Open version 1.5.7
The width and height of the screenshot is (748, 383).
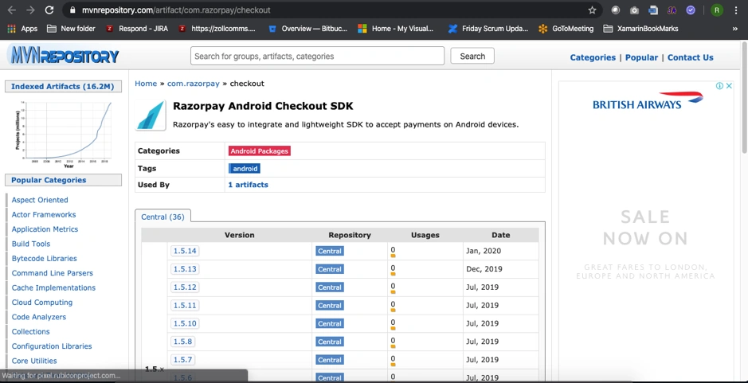tap(182, 360)
